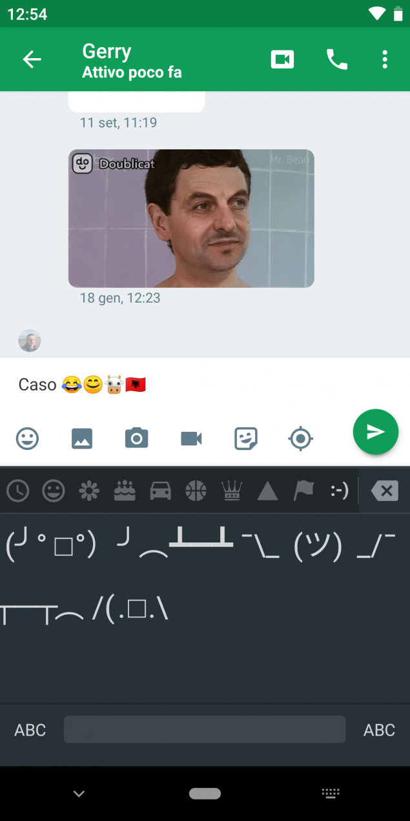Start a video call with Gerry
The height and width of the screenshot is (821, 410).
pos(282,60)
